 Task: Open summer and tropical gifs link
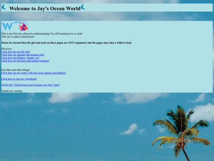pos(23,55)
